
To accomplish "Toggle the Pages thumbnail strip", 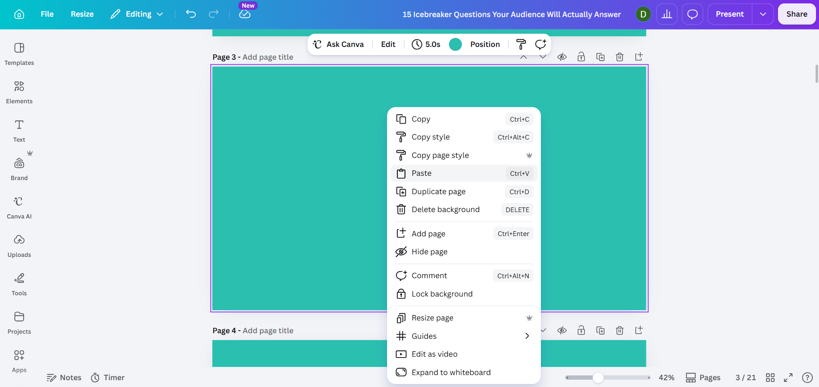I will click(703, 378).
